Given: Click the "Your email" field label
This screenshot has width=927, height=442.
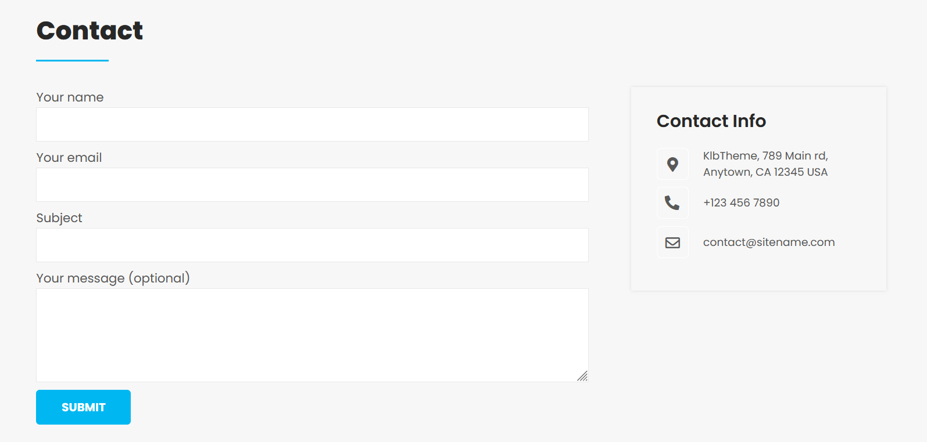Looking at the screenshot, I should 69,158.
